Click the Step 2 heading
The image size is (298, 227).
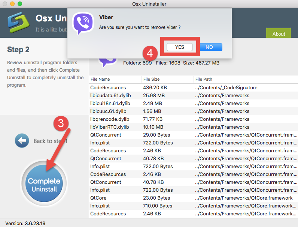tap(18, 50)
